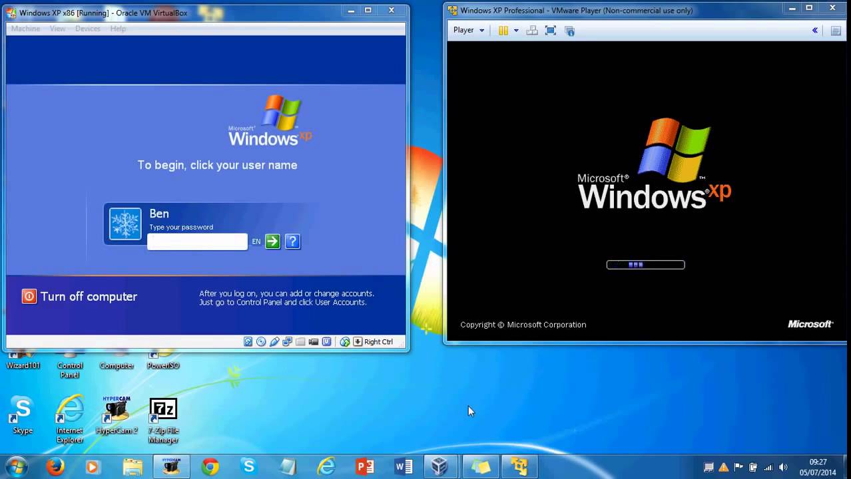
Task: Open Skype from the taskbar
Action: point(249,467)
